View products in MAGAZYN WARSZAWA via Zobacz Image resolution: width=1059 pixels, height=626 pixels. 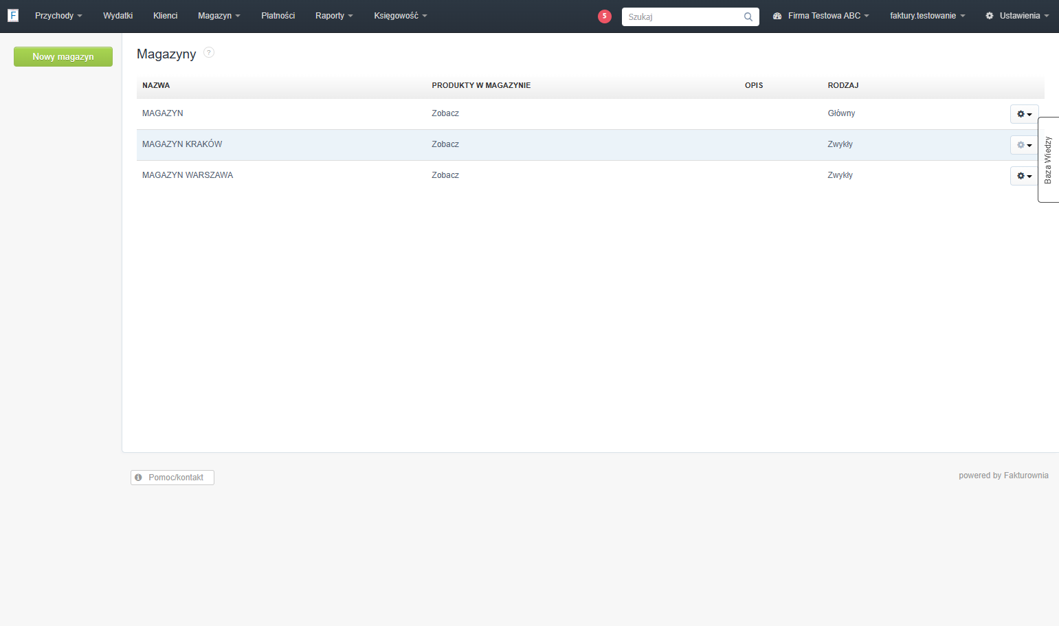pyautogui.click(x=445, y=175)
